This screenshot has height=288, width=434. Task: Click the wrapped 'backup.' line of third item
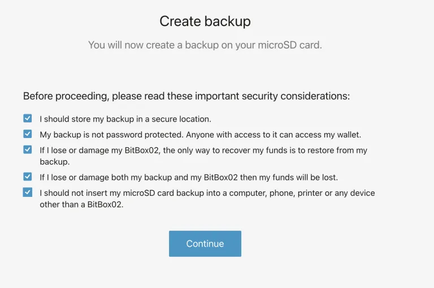tap(54, 162)
